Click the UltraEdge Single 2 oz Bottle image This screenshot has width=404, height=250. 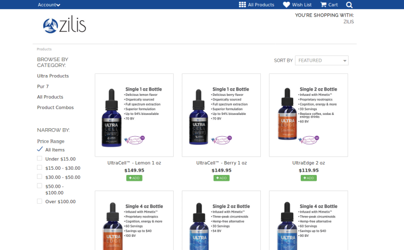308,115
